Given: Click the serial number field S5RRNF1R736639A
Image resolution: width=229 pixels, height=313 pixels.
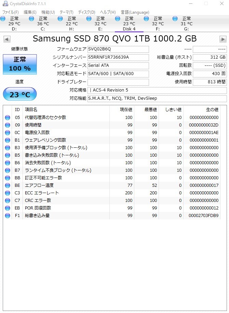Looking at the screenshot, I should point(118,57).
